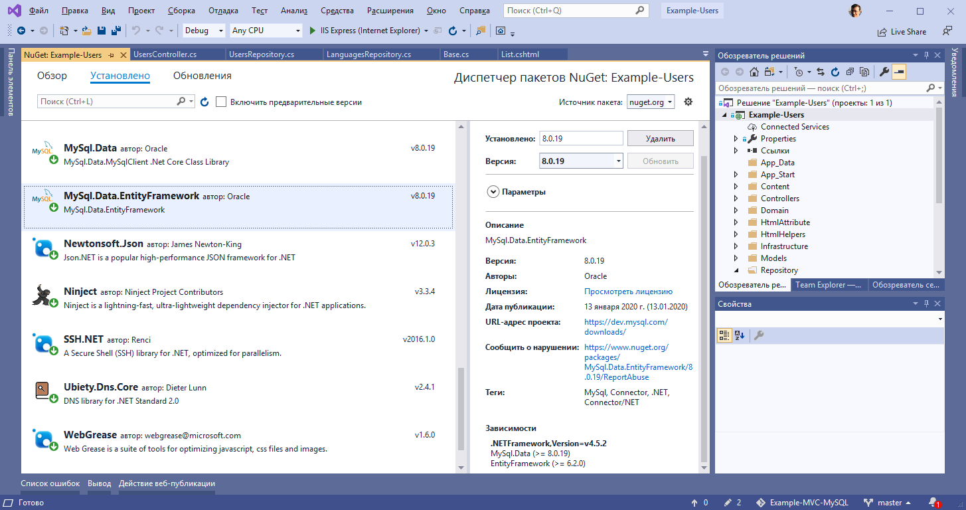The image size is (966, 510).
Task: Click the New Project toolbar icon
Action: point(64,31)
